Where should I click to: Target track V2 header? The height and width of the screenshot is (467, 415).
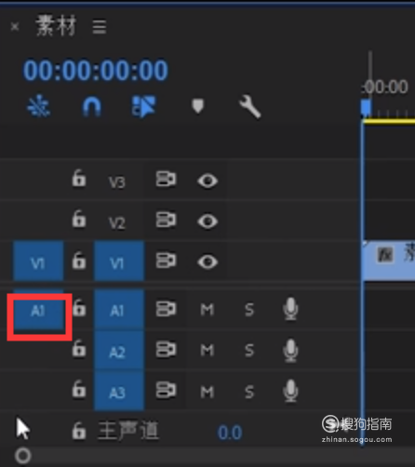117,223
